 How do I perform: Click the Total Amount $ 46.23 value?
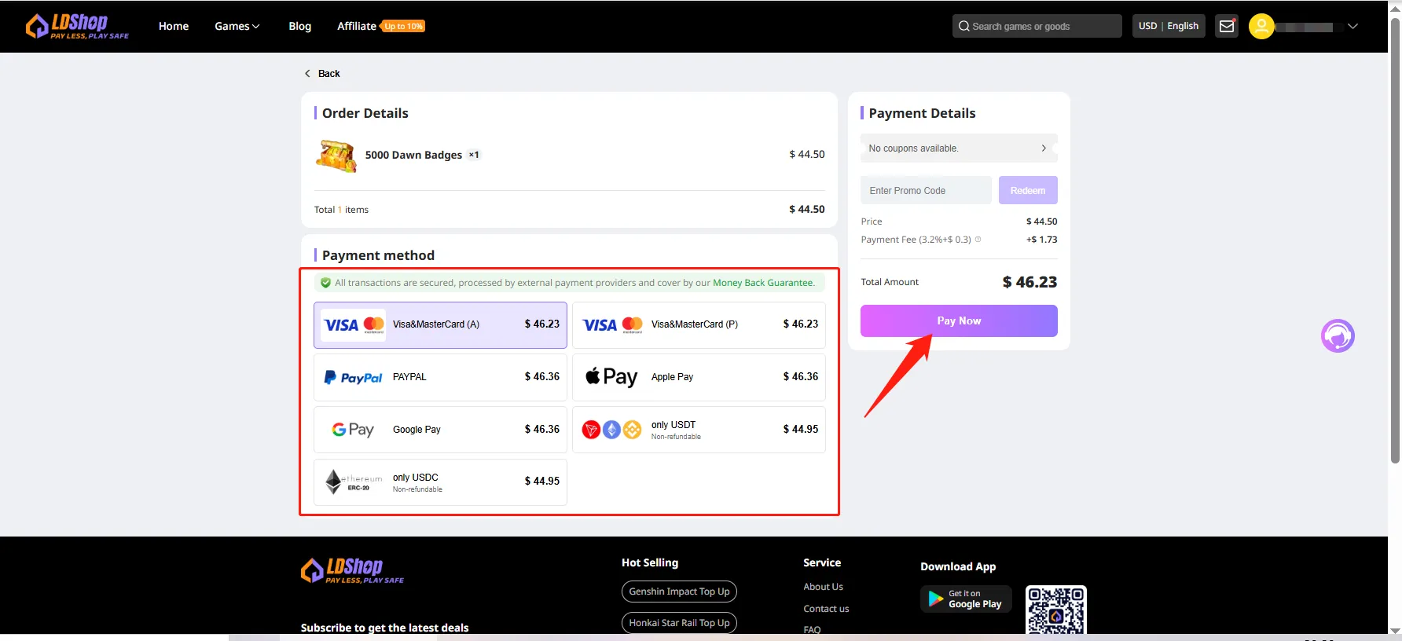[1029, 282]
